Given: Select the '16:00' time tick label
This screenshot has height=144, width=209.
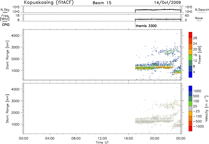Looking at the screenshot, I should pos(128,139).
